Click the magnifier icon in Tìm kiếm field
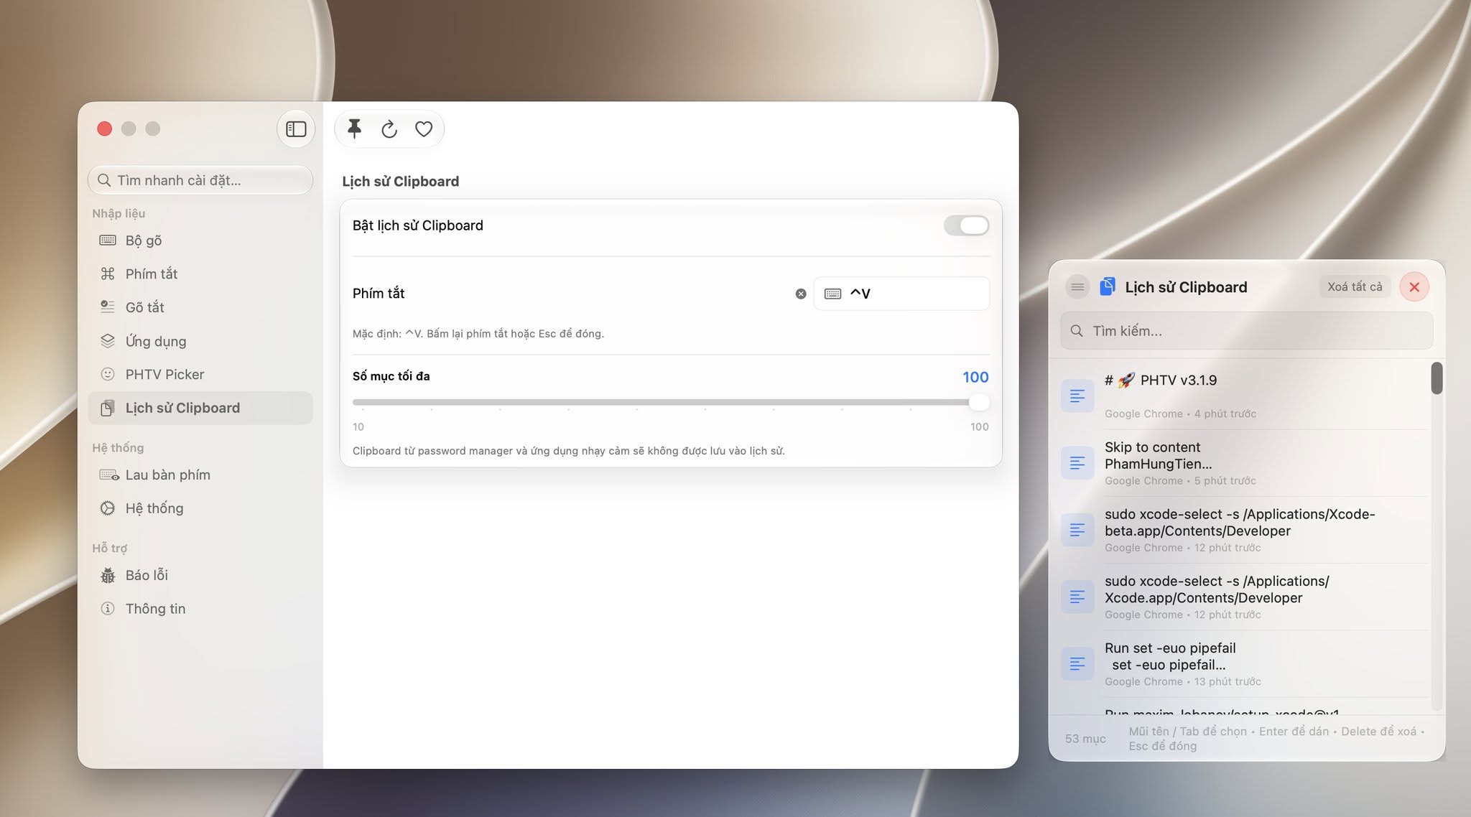Viewport: 1471px width, 817px height. click(x=1077, y=331)
